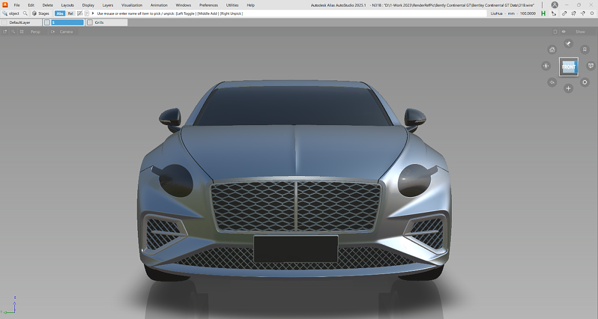Toggle the eye visibility icon near Show

point(564,32)
